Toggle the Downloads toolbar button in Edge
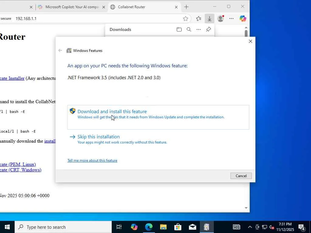This screenshot has height=233, width=311. coord(210,19)
